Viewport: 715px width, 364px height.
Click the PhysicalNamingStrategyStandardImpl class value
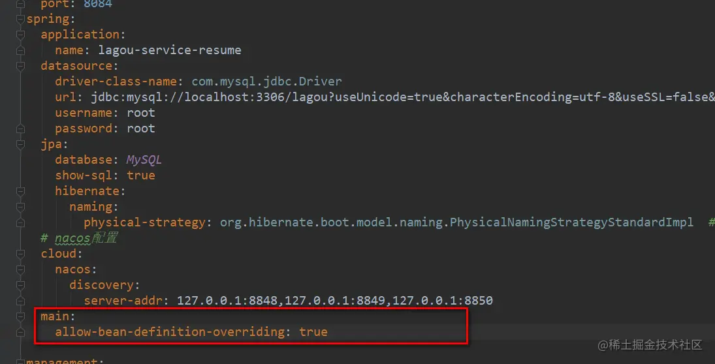(572, 223)
